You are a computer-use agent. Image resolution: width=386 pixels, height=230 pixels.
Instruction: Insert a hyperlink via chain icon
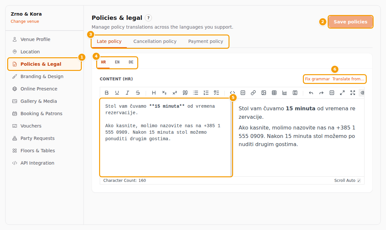pyautogui.click(x=253, y=93)
